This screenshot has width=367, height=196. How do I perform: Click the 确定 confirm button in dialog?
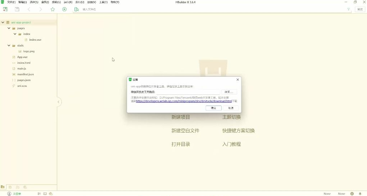214,108
